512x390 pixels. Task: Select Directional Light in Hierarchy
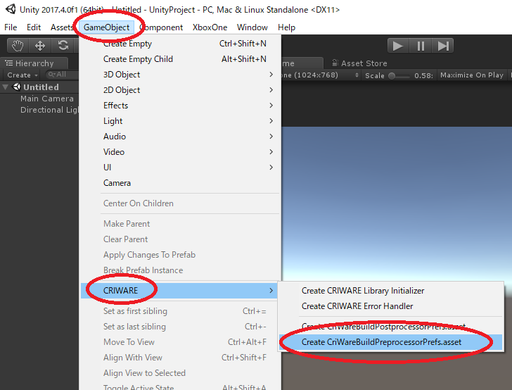point(49,110)
